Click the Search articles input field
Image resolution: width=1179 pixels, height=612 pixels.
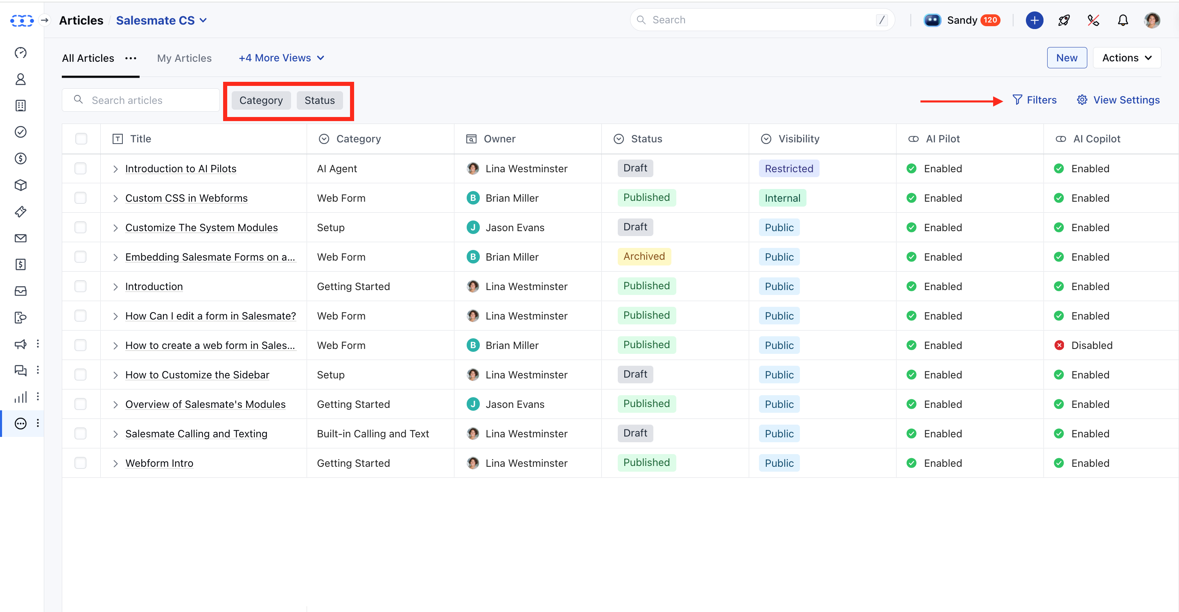point(140,100)
